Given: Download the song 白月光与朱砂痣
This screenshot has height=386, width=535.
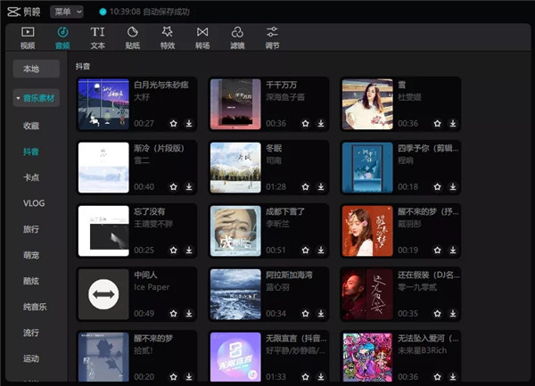Looking at the screenshot, I should coord(188,123).
